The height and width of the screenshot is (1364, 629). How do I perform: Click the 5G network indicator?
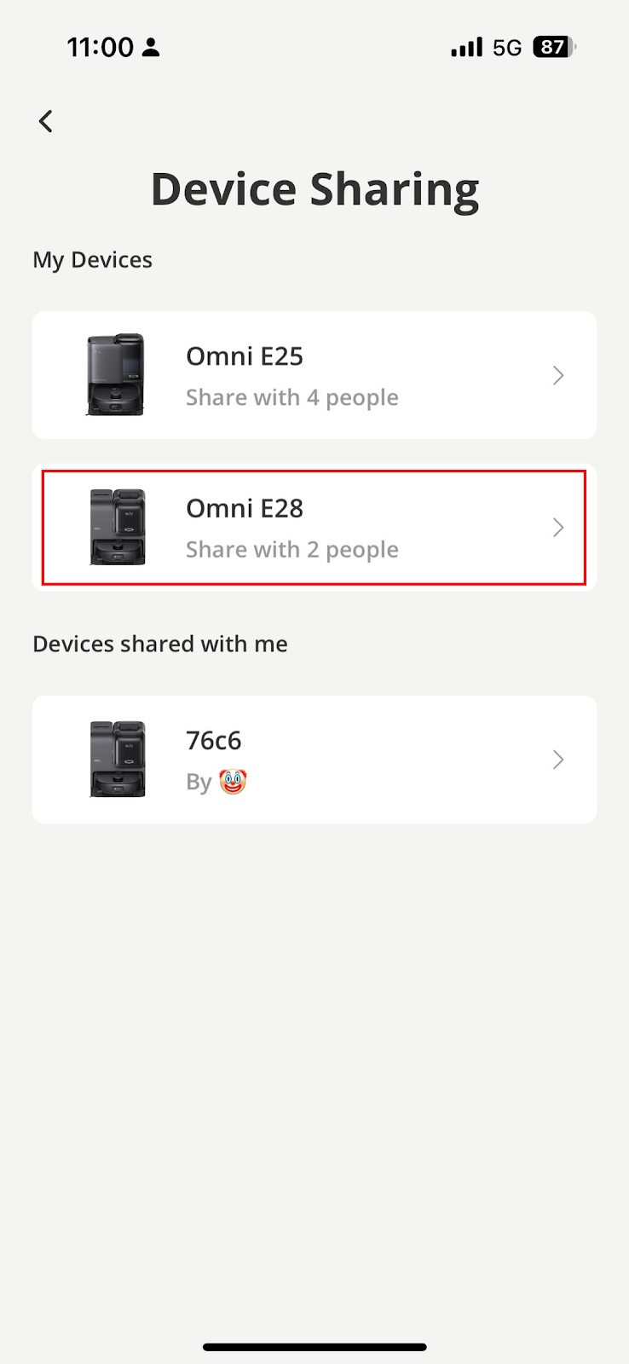(507, 48)
